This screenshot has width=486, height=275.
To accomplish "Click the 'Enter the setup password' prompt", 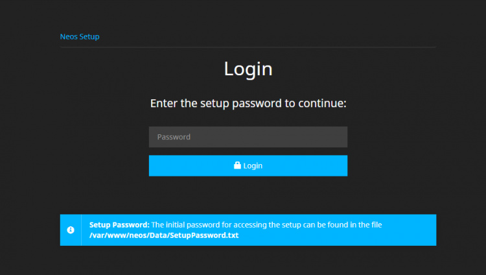I will coord(248,103).
